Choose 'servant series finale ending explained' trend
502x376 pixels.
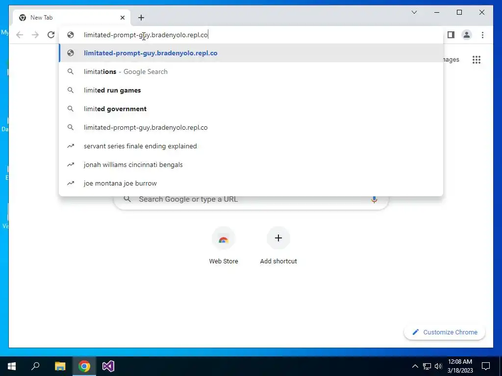tap(251, 146)
